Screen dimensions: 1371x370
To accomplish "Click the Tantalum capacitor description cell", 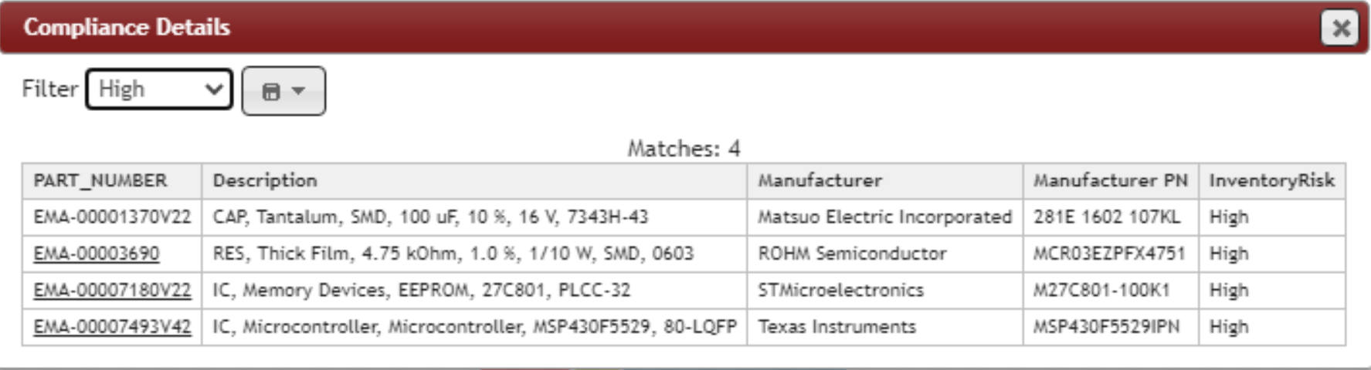I will [x=430, y=217].
